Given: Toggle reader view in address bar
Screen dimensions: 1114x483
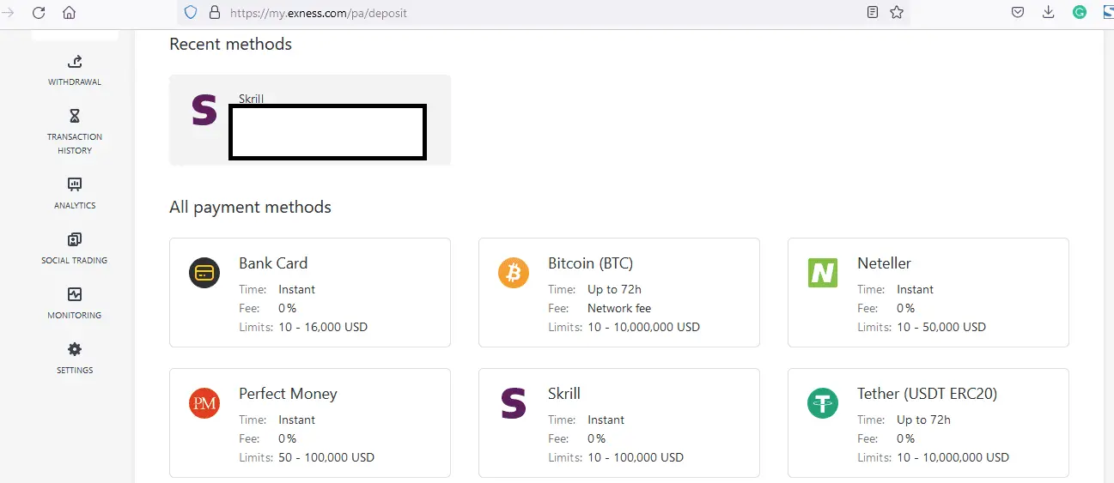Looking at the screenshot, I should click(873, 13).
